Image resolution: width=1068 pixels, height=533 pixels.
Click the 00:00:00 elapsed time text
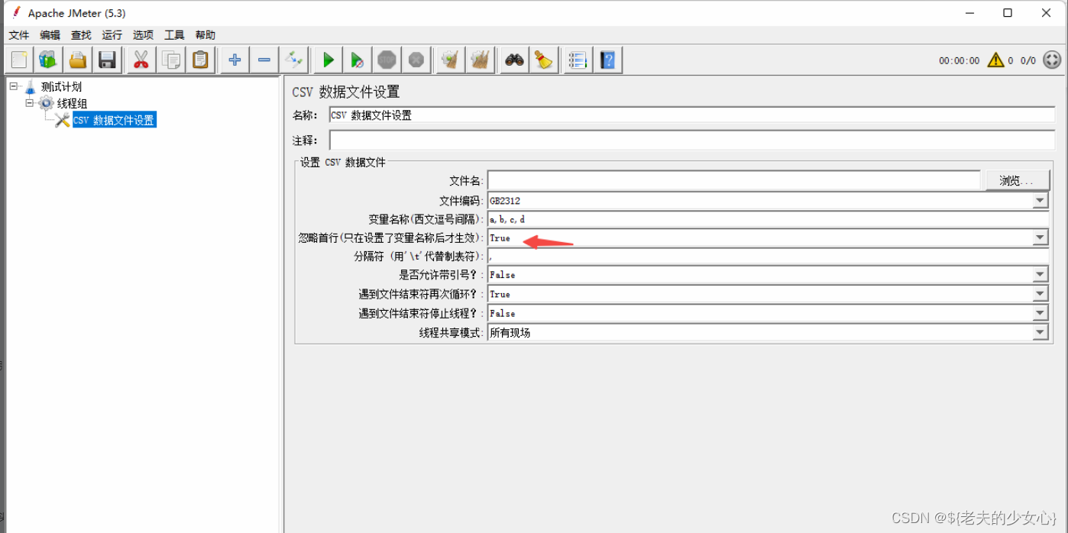[959, 60]
